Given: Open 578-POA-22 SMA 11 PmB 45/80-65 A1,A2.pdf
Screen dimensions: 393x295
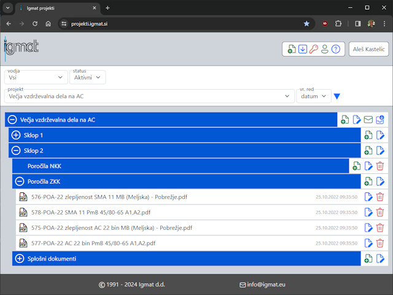Looking at the screenshot, I should point(91,212).
